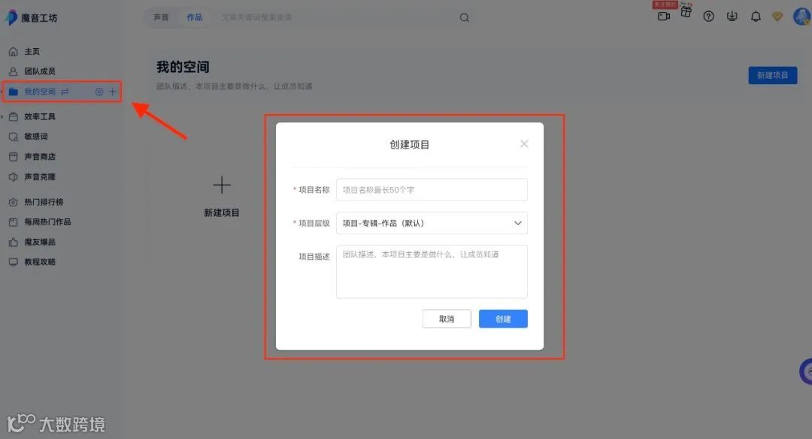The image size is (812, 439).
Task: Click the 创建 button to create project
Action: 502,318
